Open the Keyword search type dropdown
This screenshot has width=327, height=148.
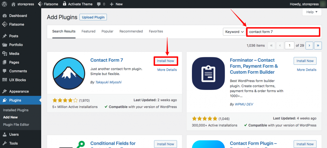point(234,32)
